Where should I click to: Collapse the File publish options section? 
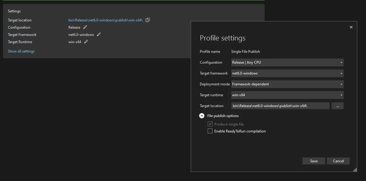click(202, 116)
